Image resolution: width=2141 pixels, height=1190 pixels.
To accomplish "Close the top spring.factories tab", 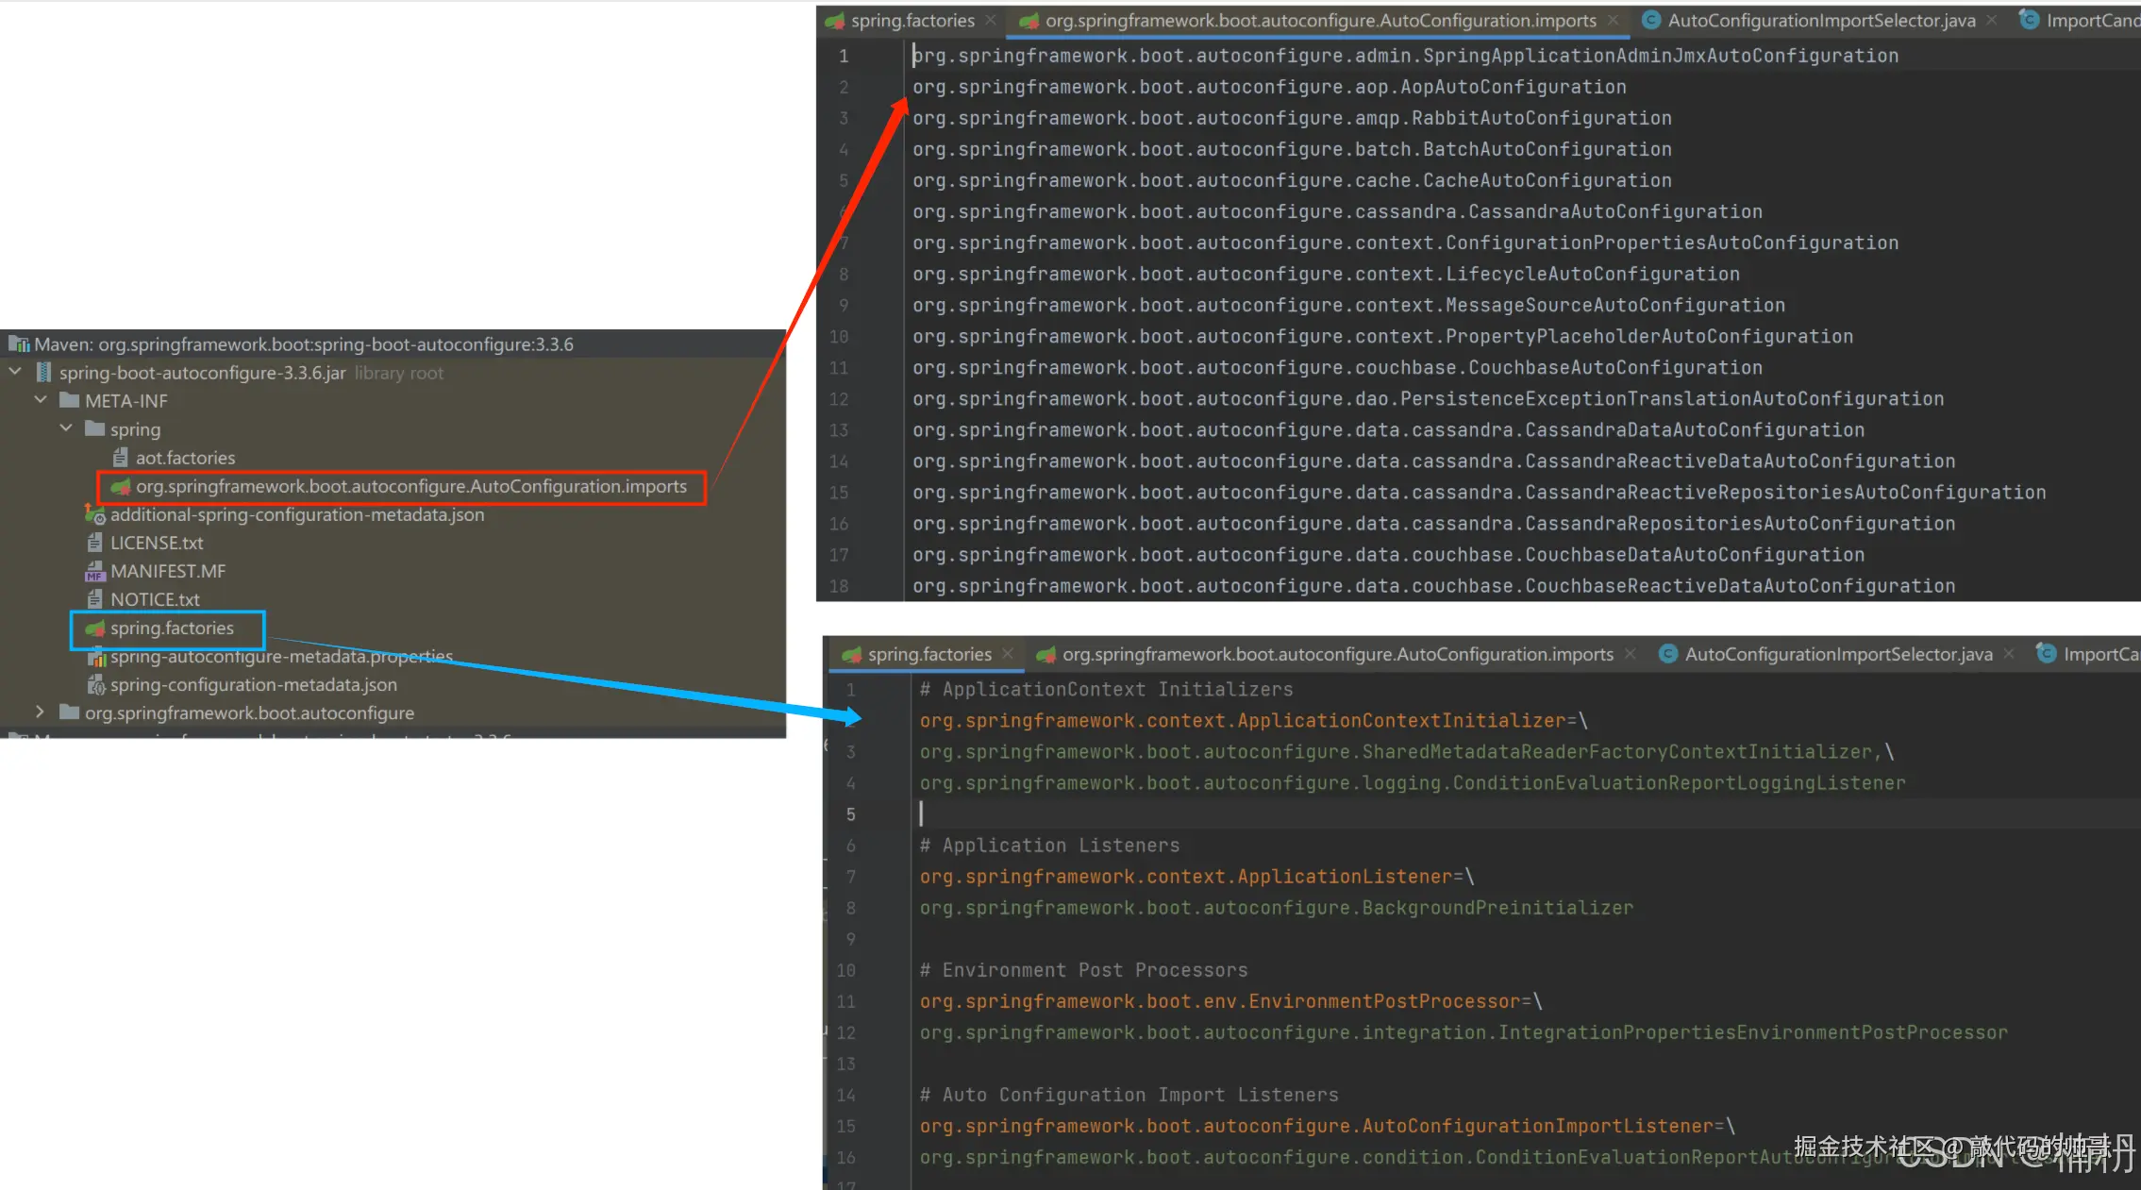I will (991, 21).
